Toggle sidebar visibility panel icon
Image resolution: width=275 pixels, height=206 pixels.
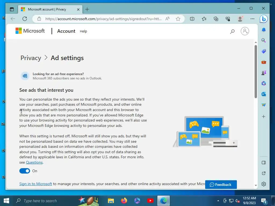coord(264,163)
